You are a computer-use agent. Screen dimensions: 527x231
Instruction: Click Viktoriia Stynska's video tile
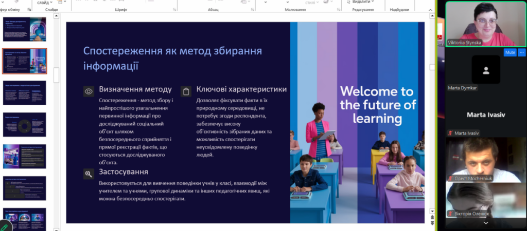(x=486, y=24)
